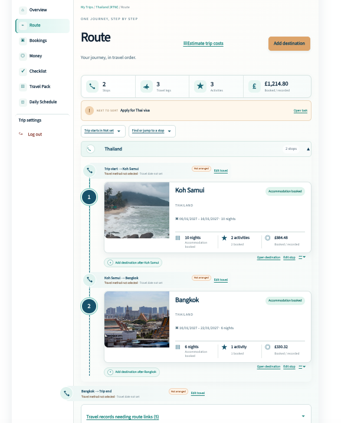Open Daily Schedule page

coord(42,102)
